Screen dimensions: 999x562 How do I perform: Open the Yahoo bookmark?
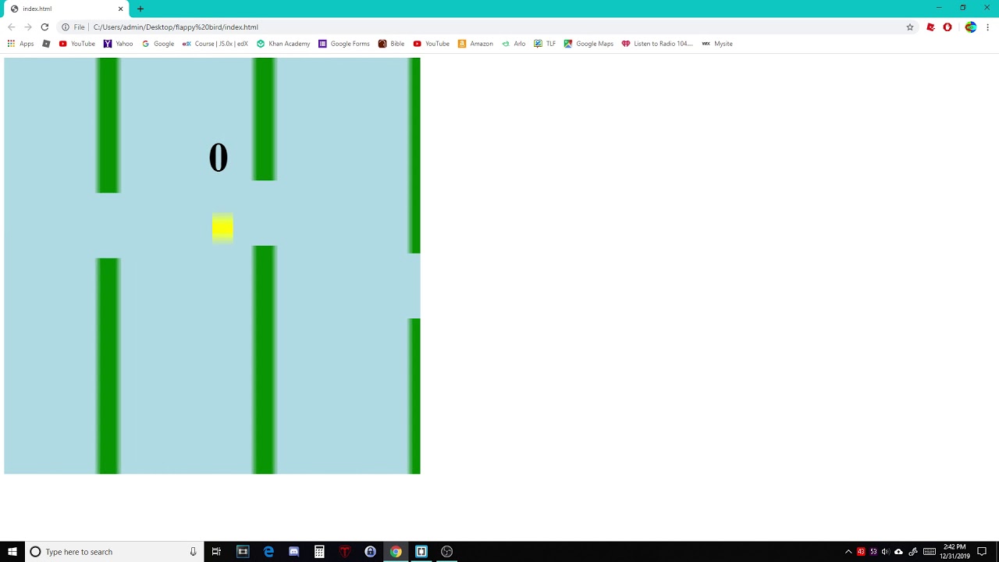pyautogui.click(x=118, y=44)
